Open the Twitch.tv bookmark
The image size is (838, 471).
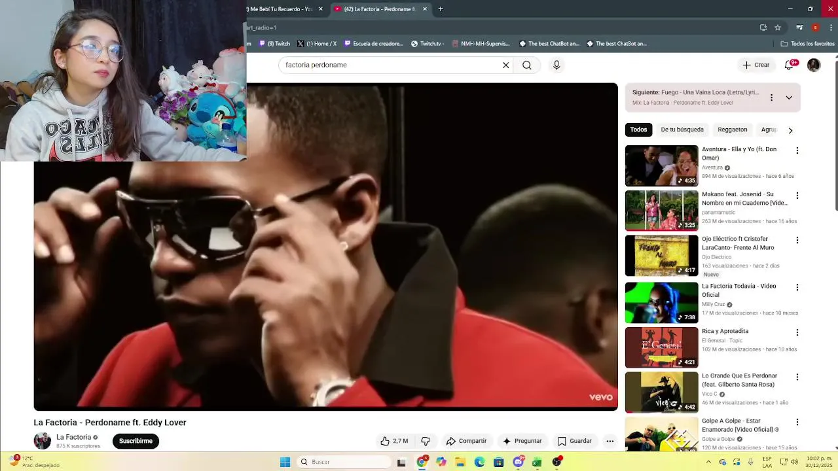click(428, 44)
